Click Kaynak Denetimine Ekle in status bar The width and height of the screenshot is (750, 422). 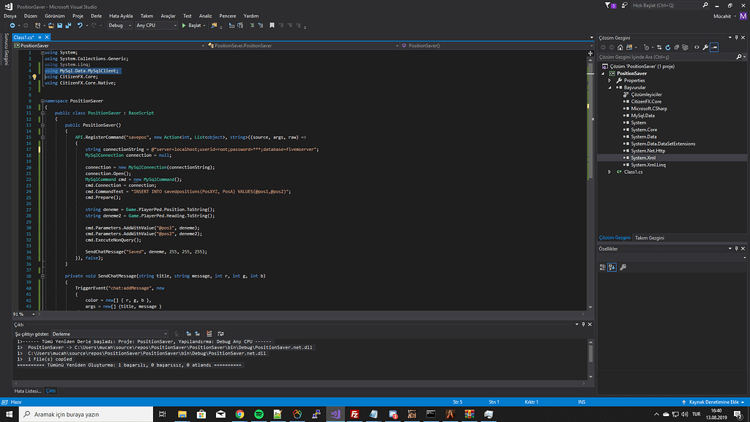713,402
